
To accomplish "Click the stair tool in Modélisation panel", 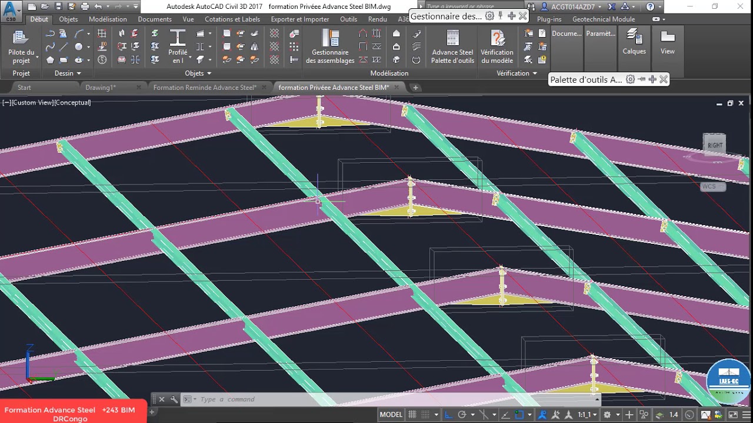I will pos(417,33).
